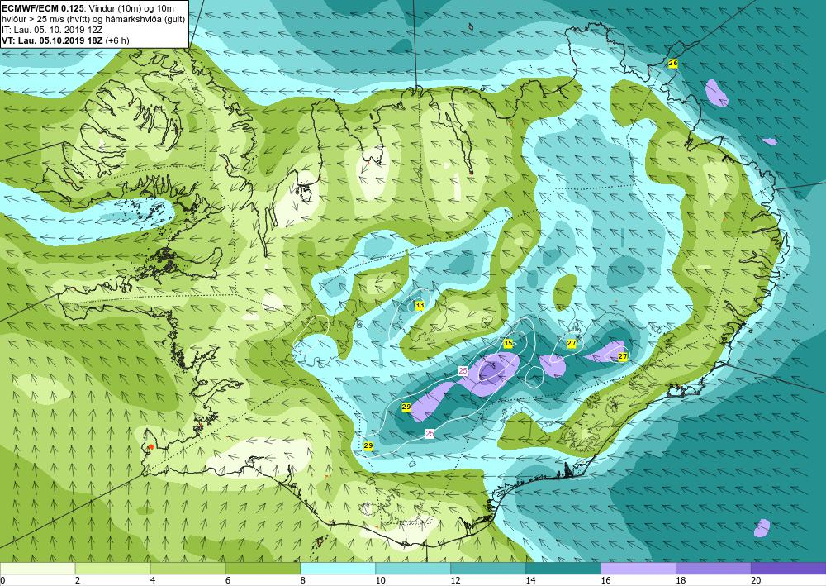826x586 pixels.
Task: Select the 29 label touching the purple streak
Action: click(x=406, y=407)
